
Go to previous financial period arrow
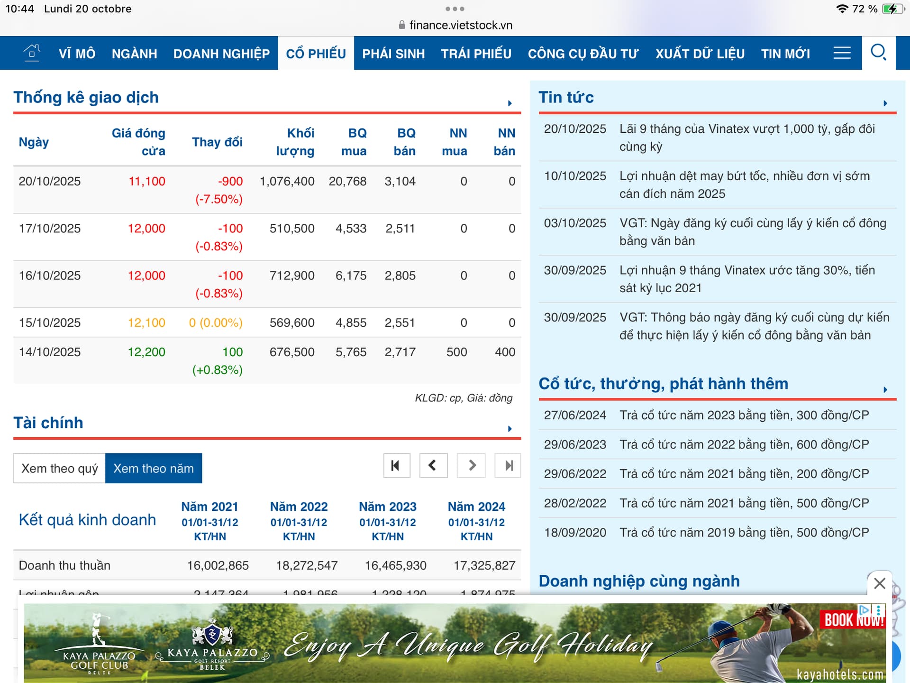(433, 465)
